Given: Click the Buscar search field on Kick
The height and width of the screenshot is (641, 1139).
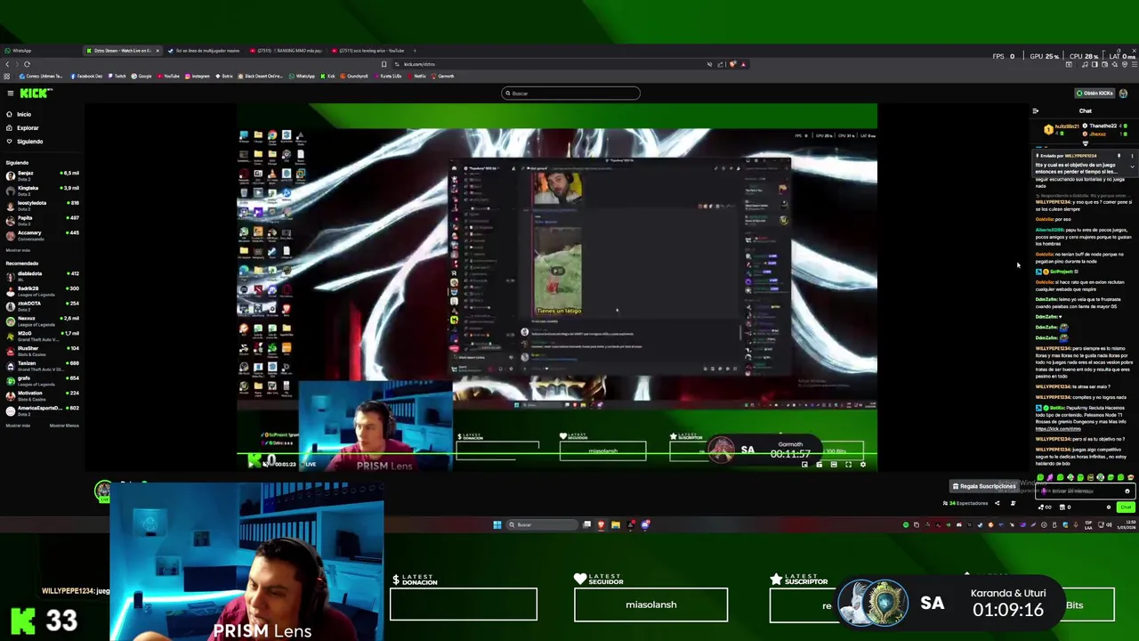Looking at the screenshot, I should point(570,93).
